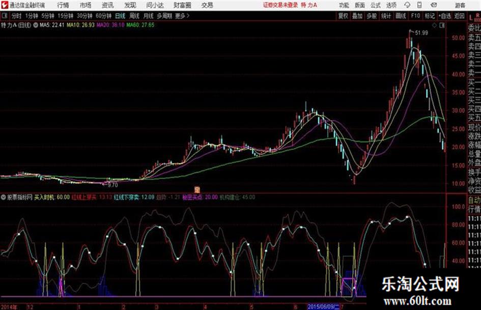Click 买入时机: 60.00 indicator value
481x310 pixels.
click(52, 197)
